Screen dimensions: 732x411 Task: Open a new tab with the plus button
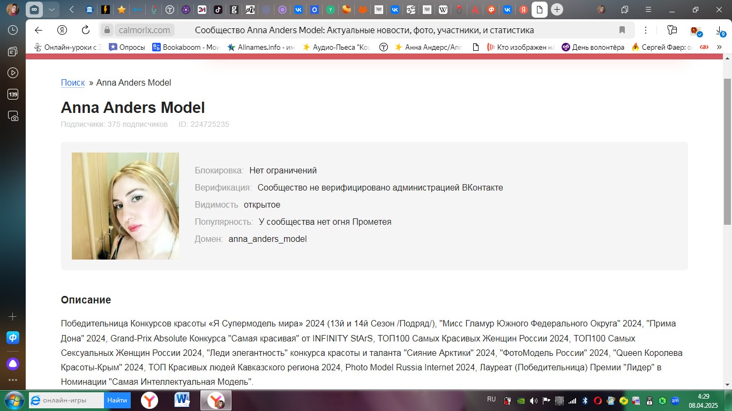(557, 10)
